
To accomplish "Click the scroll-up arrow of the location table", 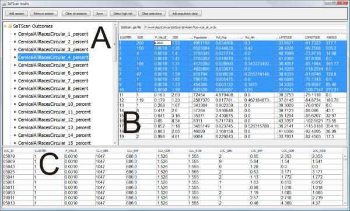I will click(x=345, y=156).
